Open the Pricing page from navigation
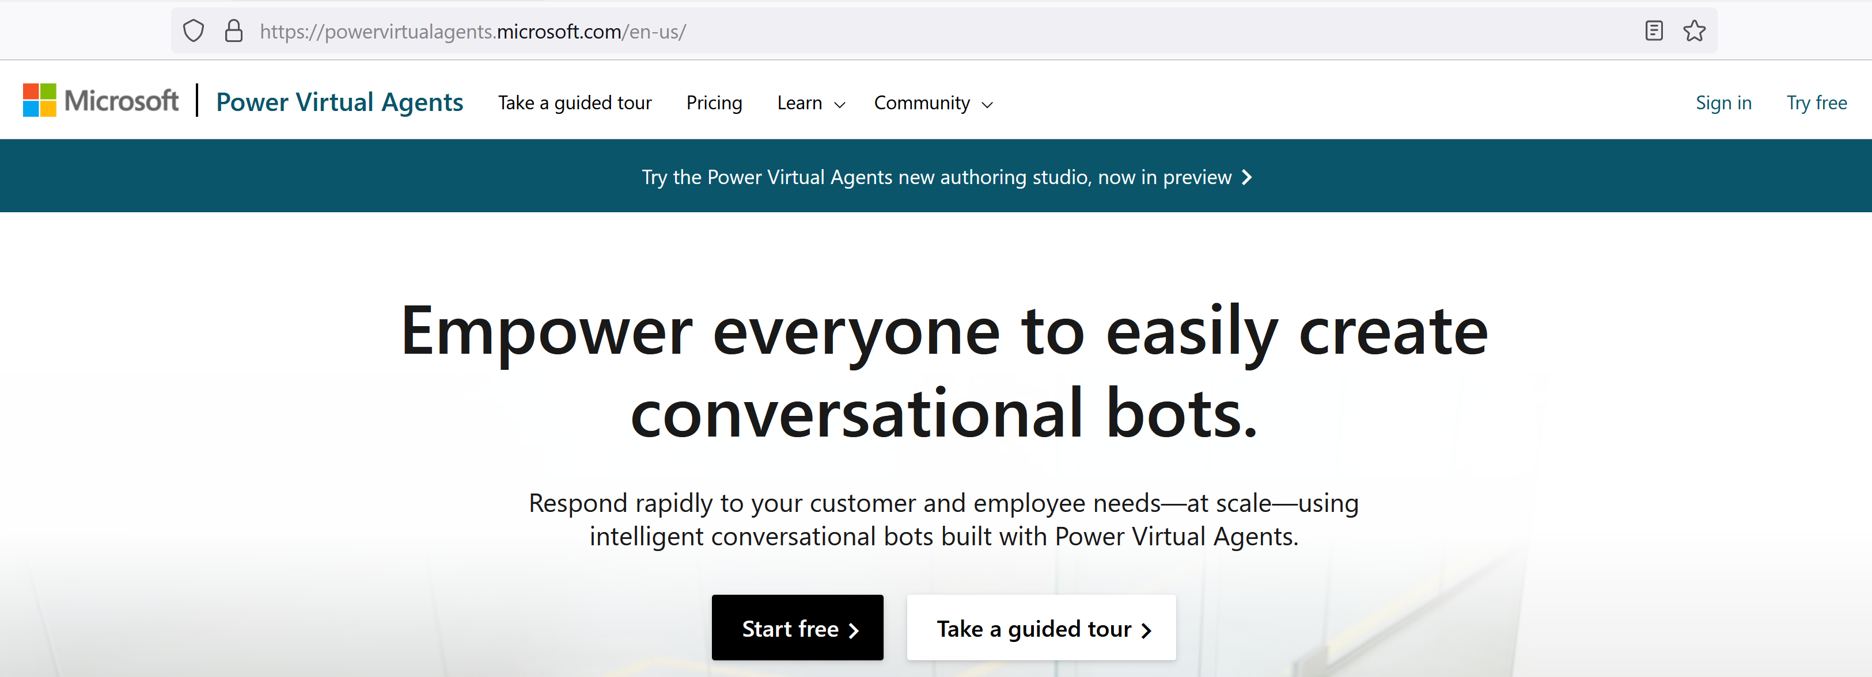Viewport: 1872px width, 677px height. tap(714, 103)
